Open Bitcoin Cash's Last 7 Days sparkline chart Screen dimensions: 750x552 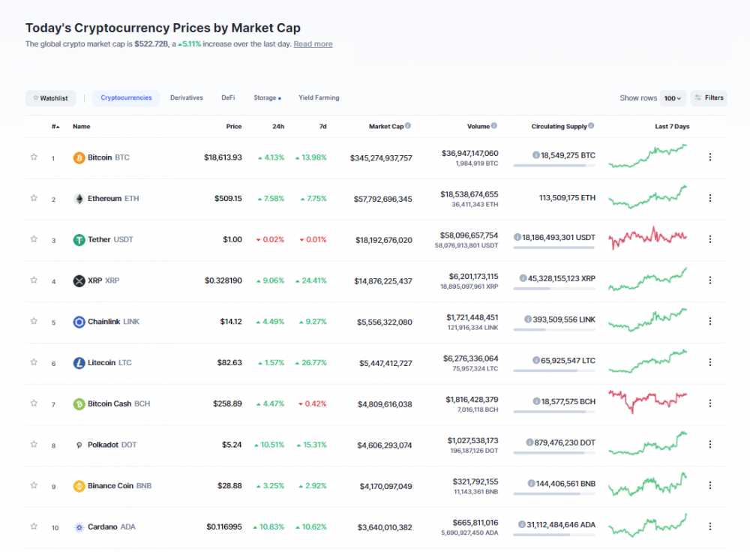648,402
